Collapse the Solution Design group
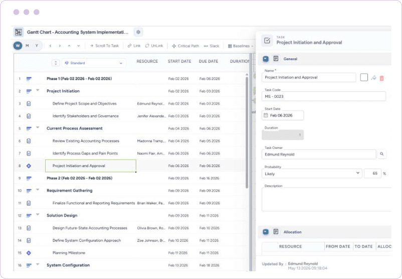 click(x=38, y=214)
